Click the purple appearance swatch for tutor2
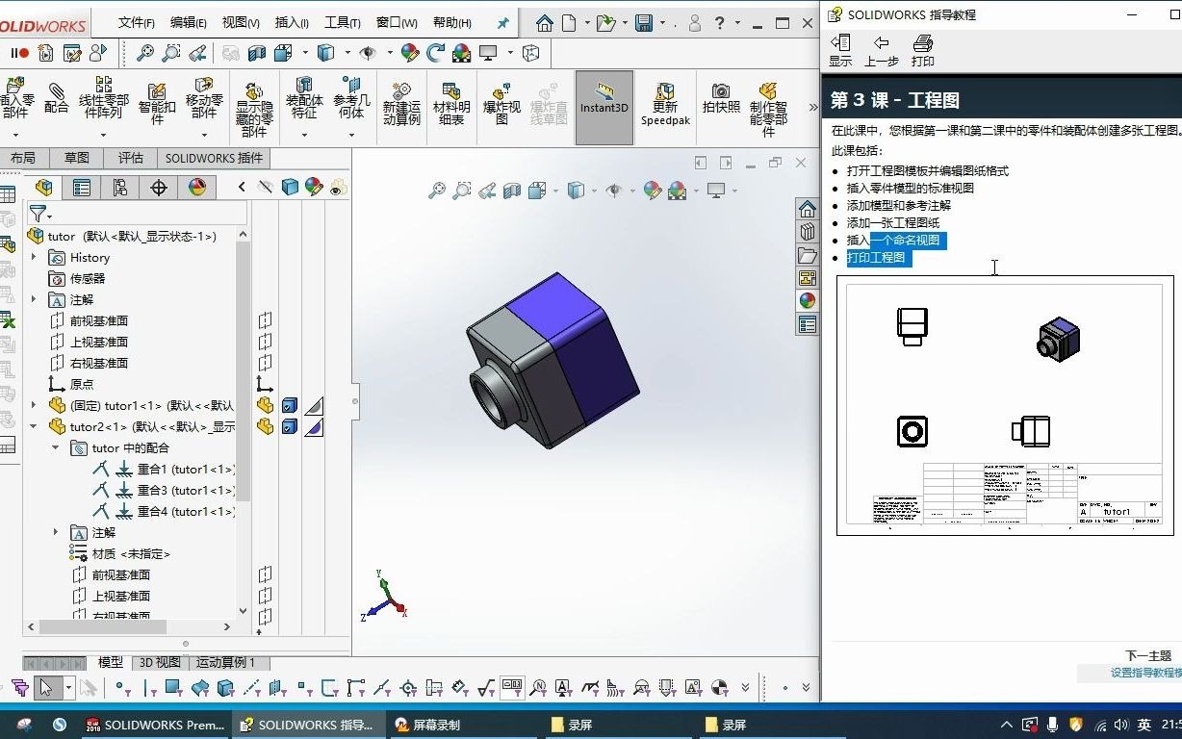 [x=315, y=427]
